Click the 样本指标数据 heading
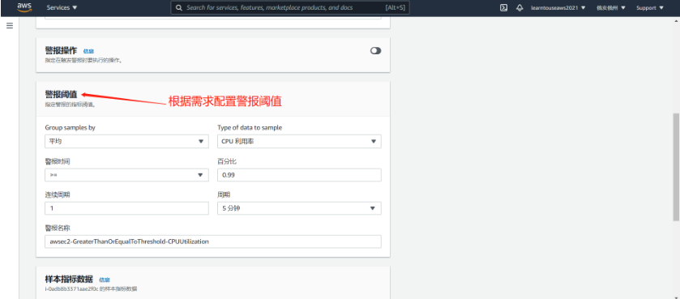This screenshot has width=680, height=299. 69,279
